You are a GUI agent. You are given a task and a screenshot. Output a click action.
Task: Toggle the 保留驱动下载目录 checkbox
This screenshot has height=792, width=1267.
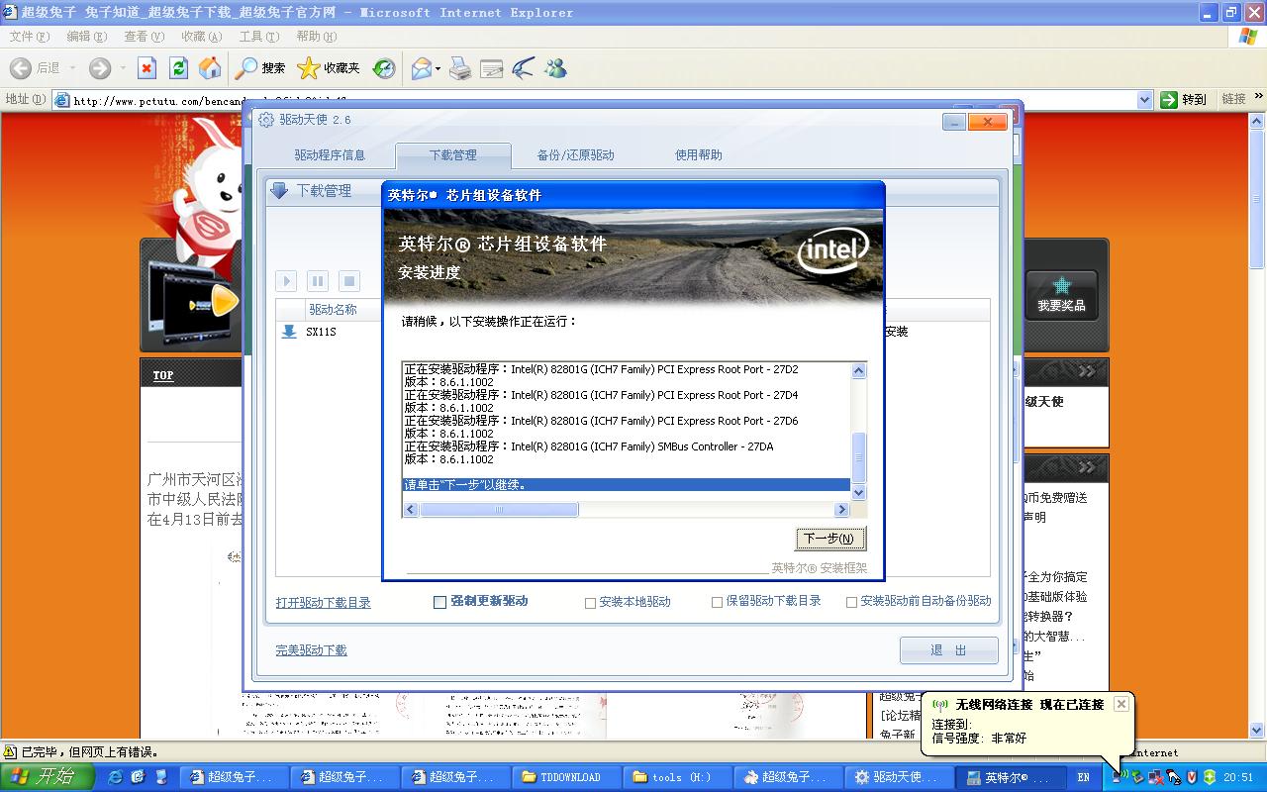[x=717, y=602]
